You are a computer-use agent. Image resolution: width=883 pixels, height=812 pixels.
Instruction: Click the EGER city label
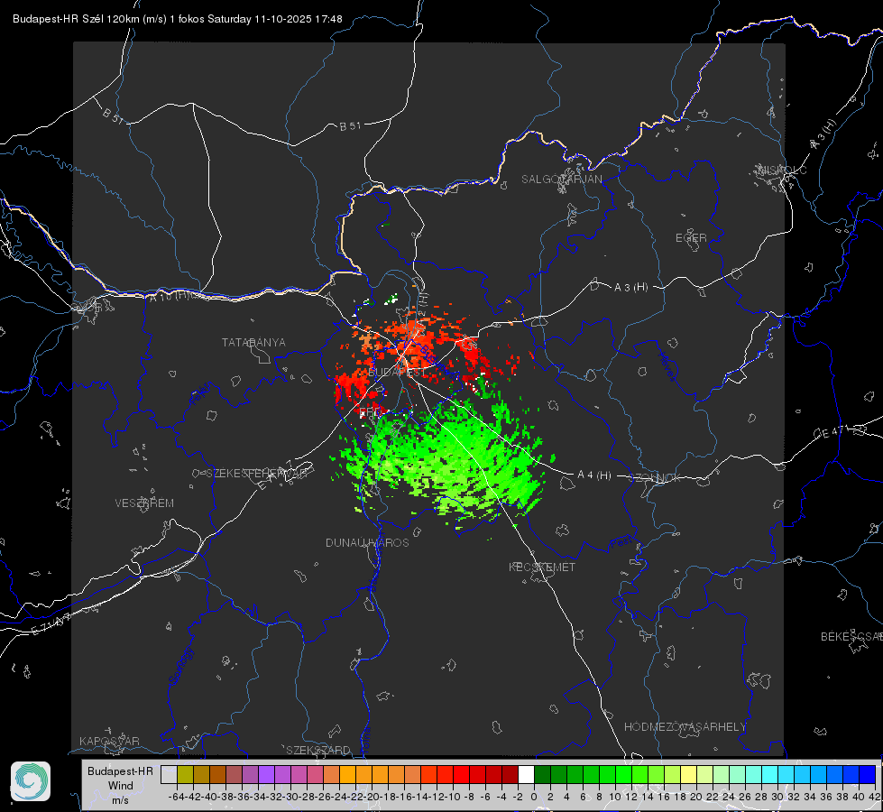691,238
